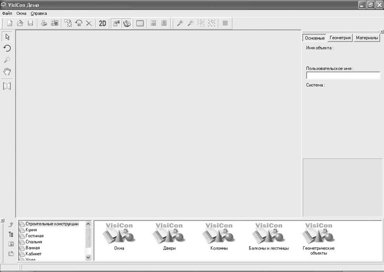Select the Окна library thumbnail
Screen dimensions: 384x272
[119, 236]
